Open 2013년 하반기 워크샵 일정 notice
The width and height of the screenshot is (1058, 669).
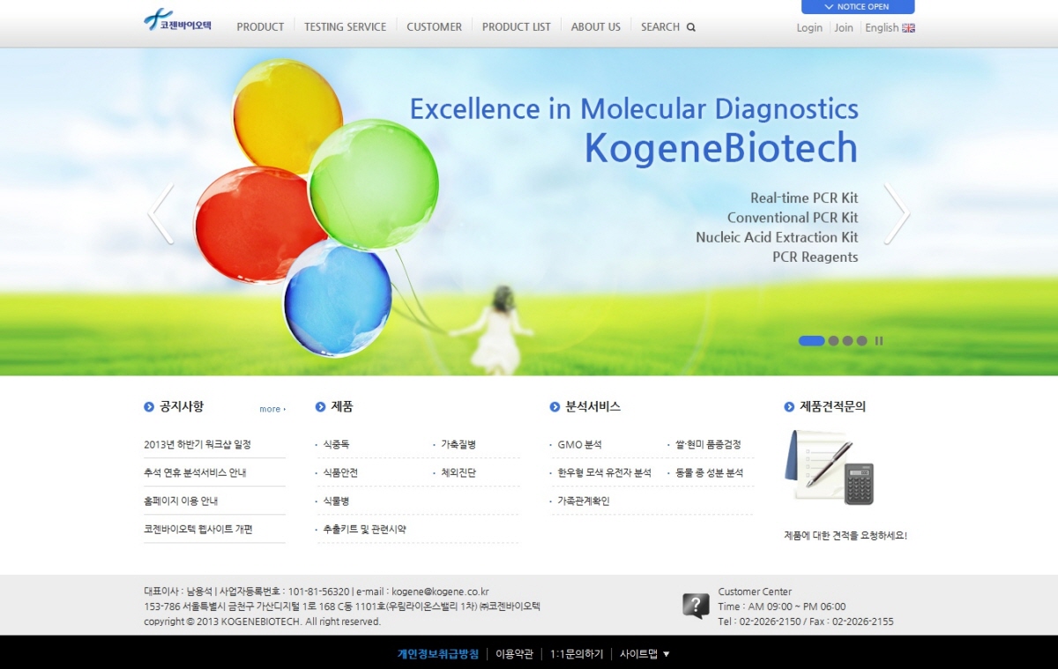[197, 445]
